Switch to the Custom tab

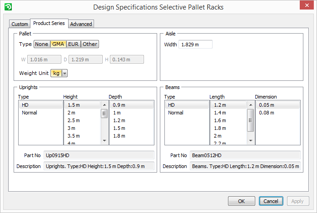click(20, 24)
